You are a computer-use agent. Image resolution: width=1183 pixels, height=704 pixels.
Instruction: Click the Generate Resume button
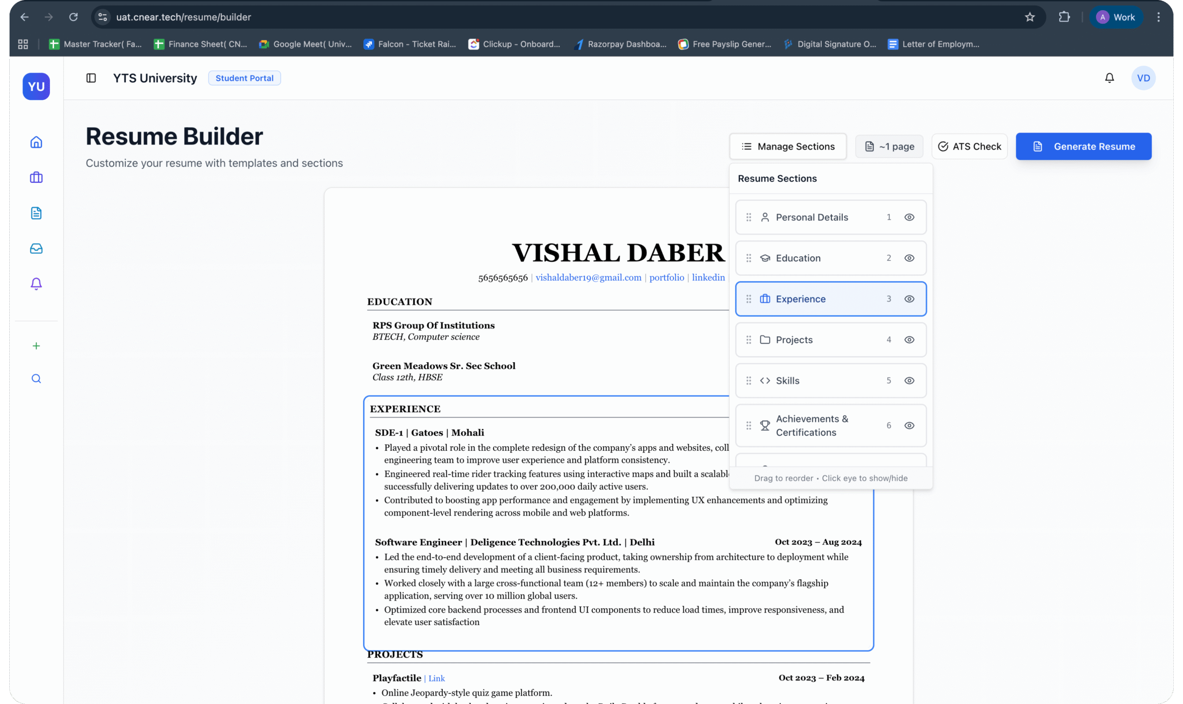(1083, 146)
